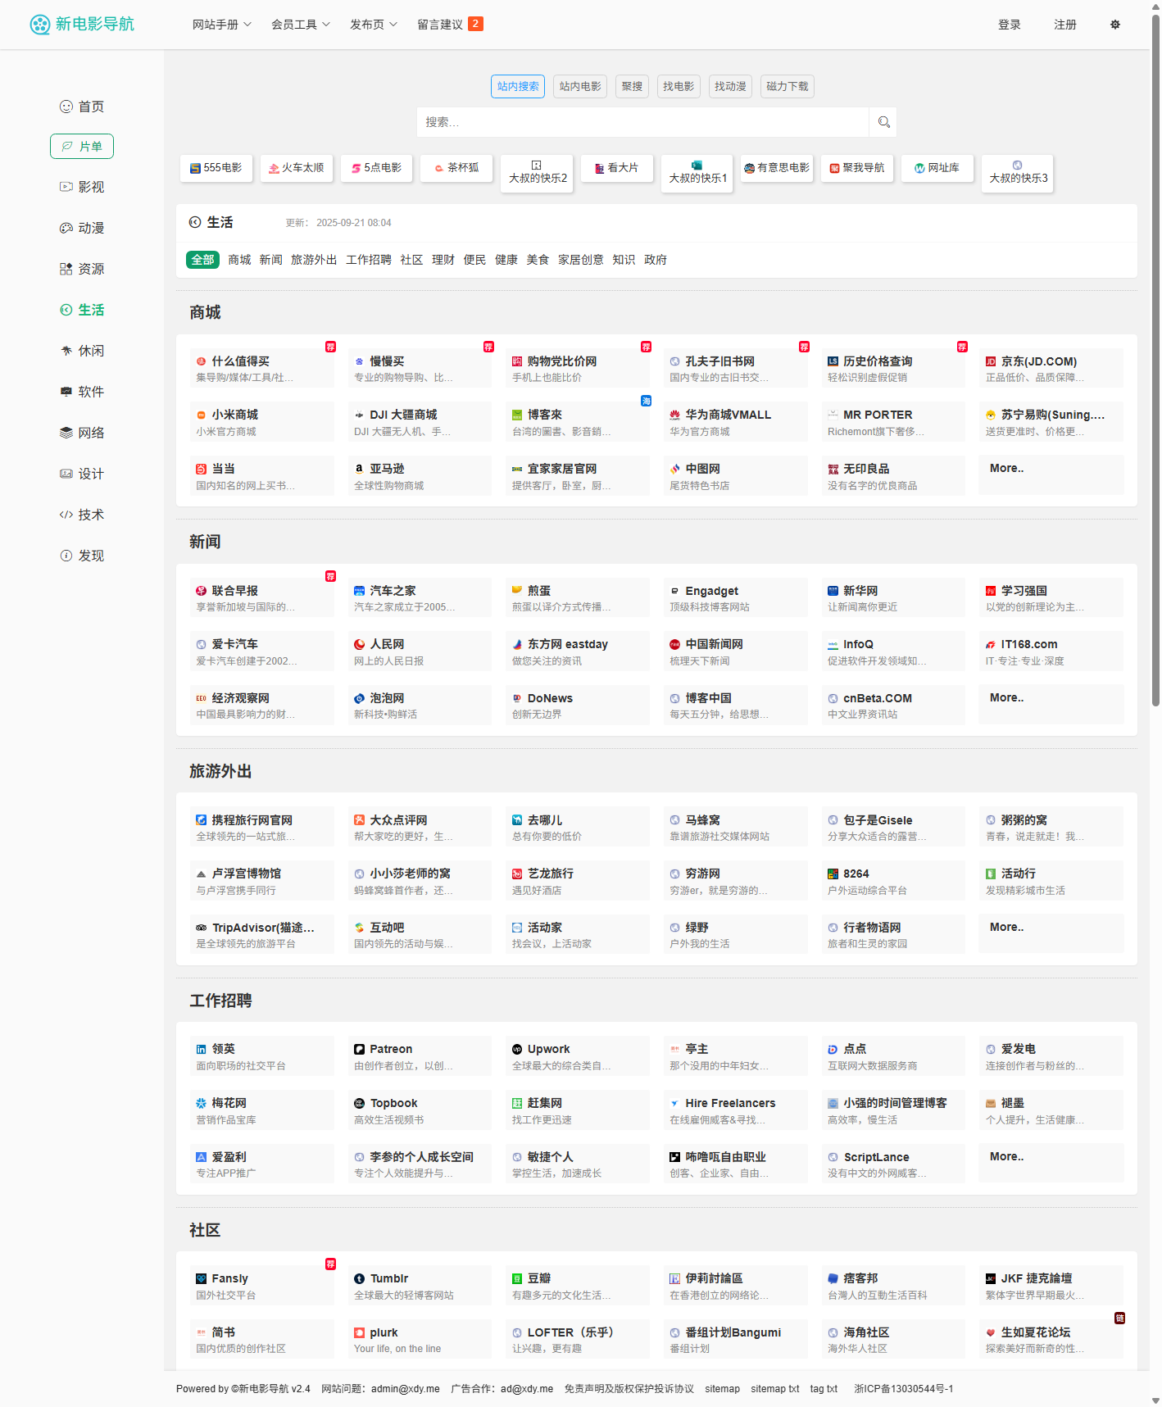Select the 站内搜索 search tab

point(518,86)
